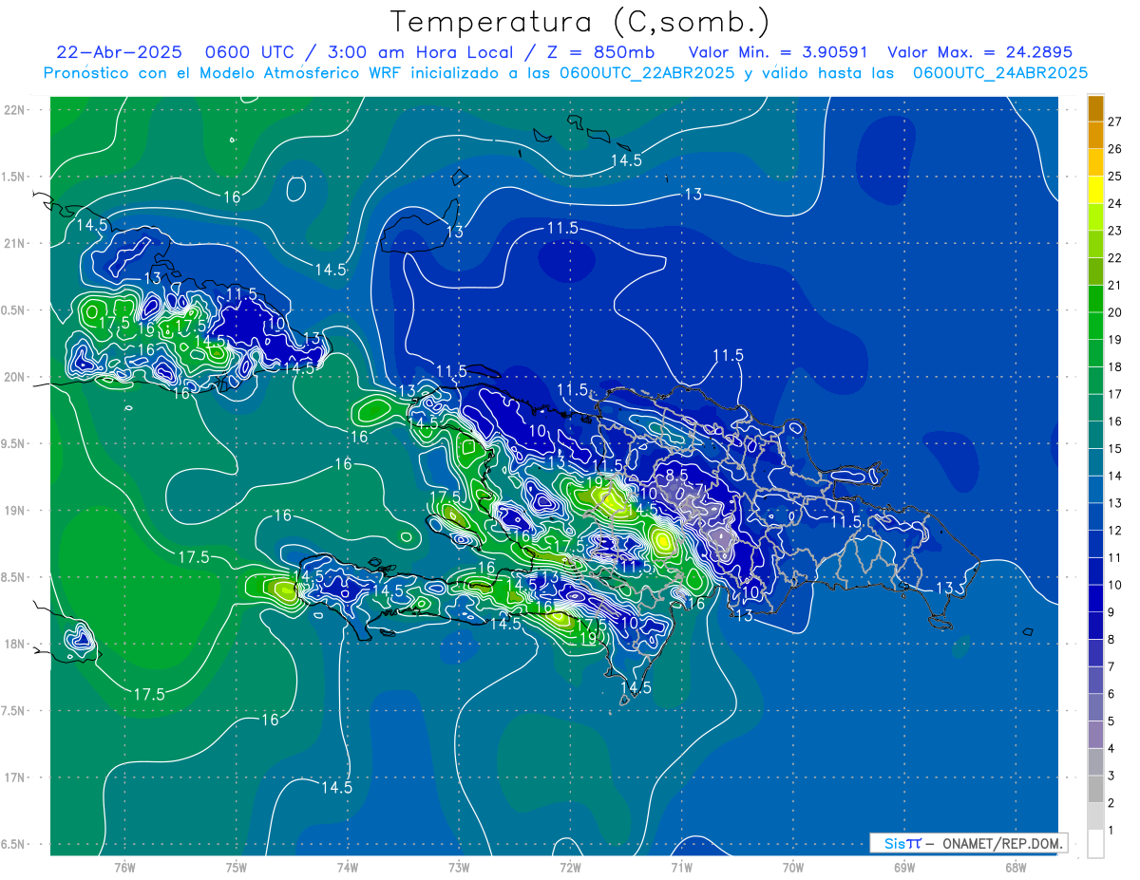Click the legend value label "24"

point(1115,203)
